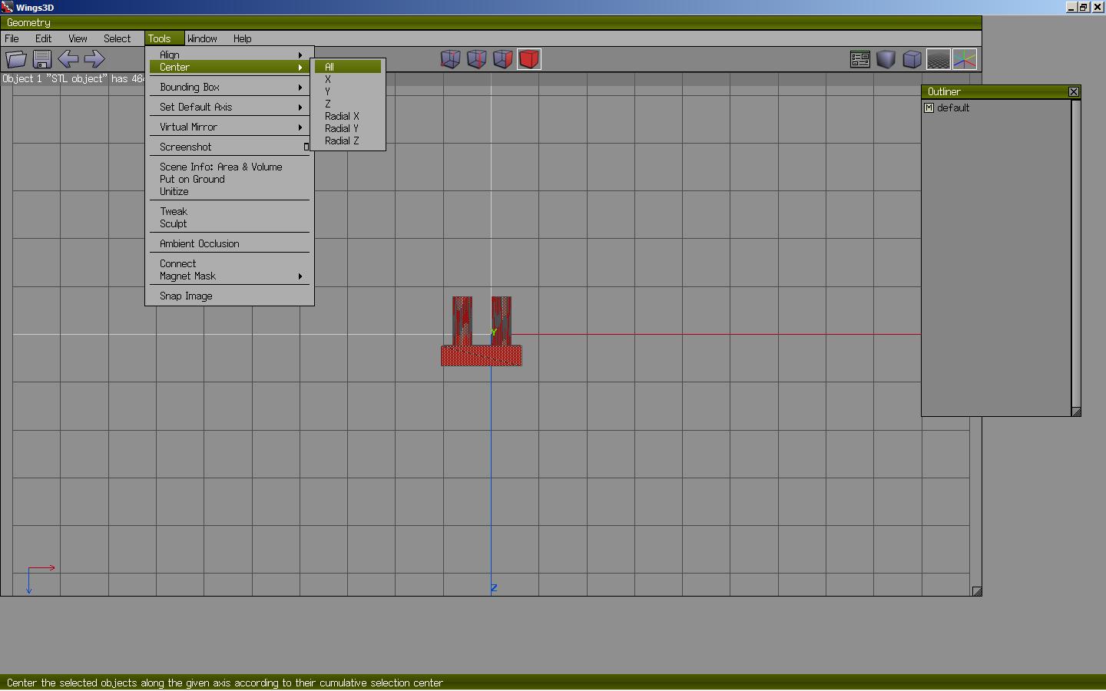Screen dimensions: 1106x691
Task: Click the Save floppy disk icon
Action: coord(42,59)
